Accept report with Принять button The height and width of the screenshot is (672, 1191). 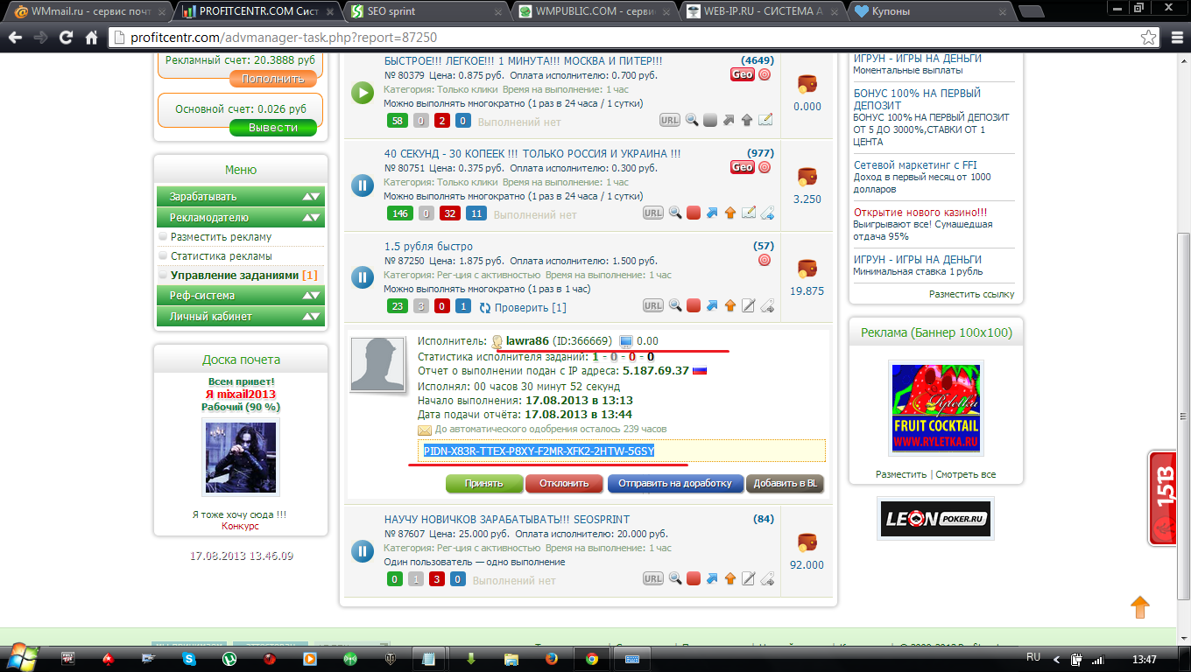point(483,483)
